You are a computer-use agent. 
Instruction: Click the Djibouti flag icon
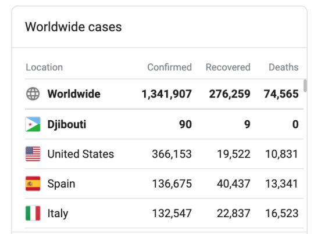(x=33, y=124)
